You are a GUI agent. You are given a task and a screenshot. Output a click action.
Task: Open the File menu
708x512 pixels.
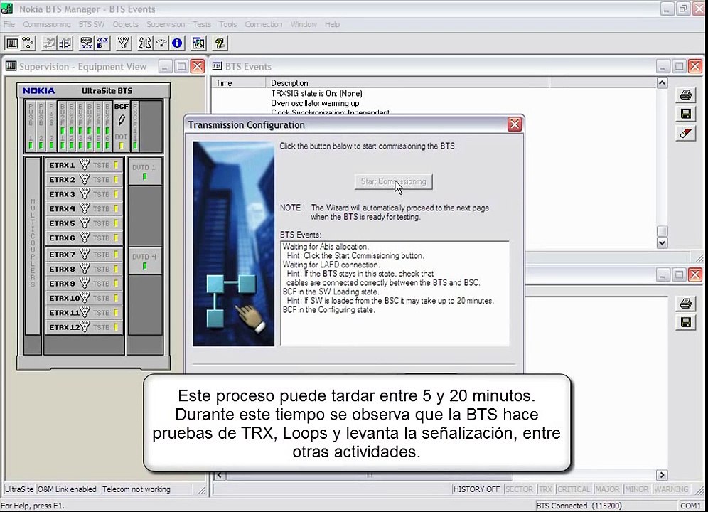click(x=9, y=24)
